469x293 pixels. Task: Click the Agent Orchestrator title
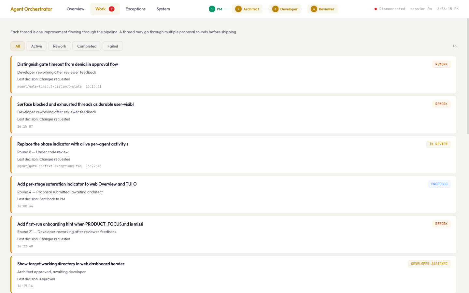tap(31, 9)
